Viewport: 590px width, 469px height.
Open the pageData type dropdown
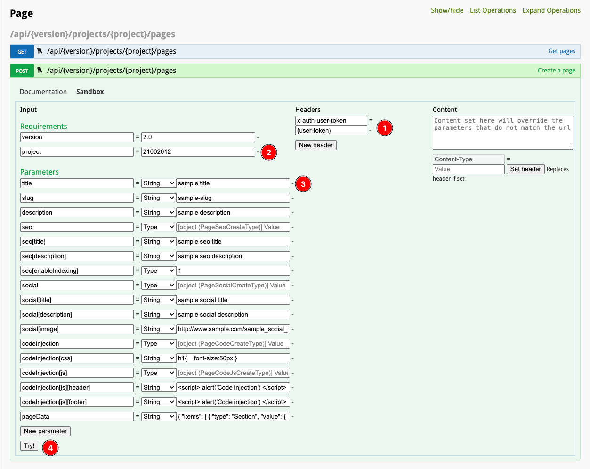tap(158, 416)
